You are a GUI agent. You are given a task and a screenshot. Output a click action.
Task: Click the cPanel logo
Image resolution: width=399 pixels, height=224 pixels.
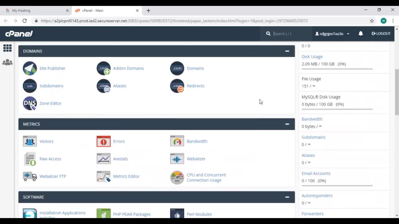click(x=19, y=34)
